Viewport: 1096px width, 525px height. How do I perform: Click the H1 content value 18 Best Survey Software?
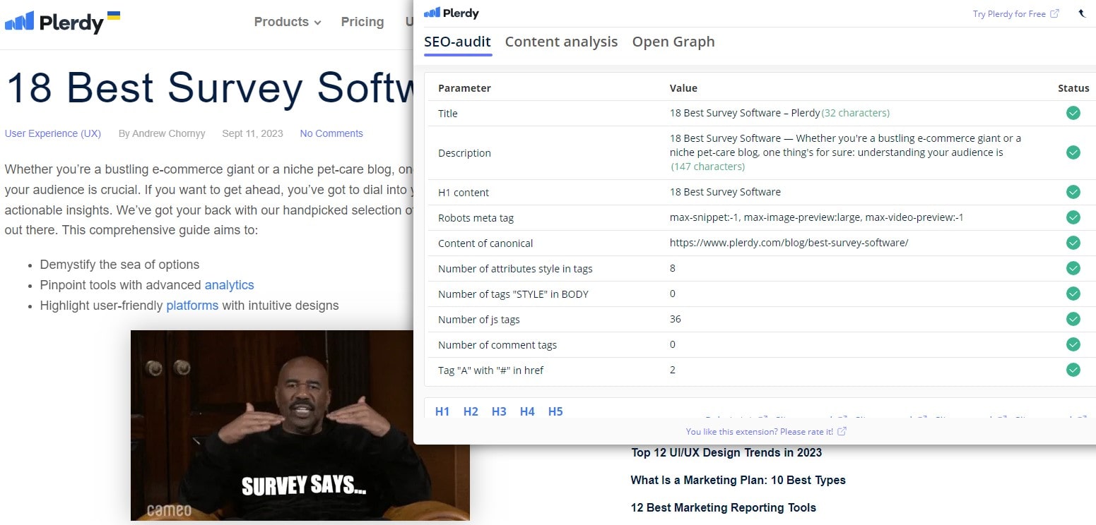(x=725, y=192)
